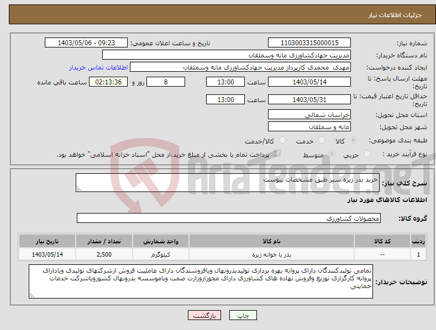Click the response deadline time 13:00 field
Screen dimensions: 436x330
click(x=225, y=82)
